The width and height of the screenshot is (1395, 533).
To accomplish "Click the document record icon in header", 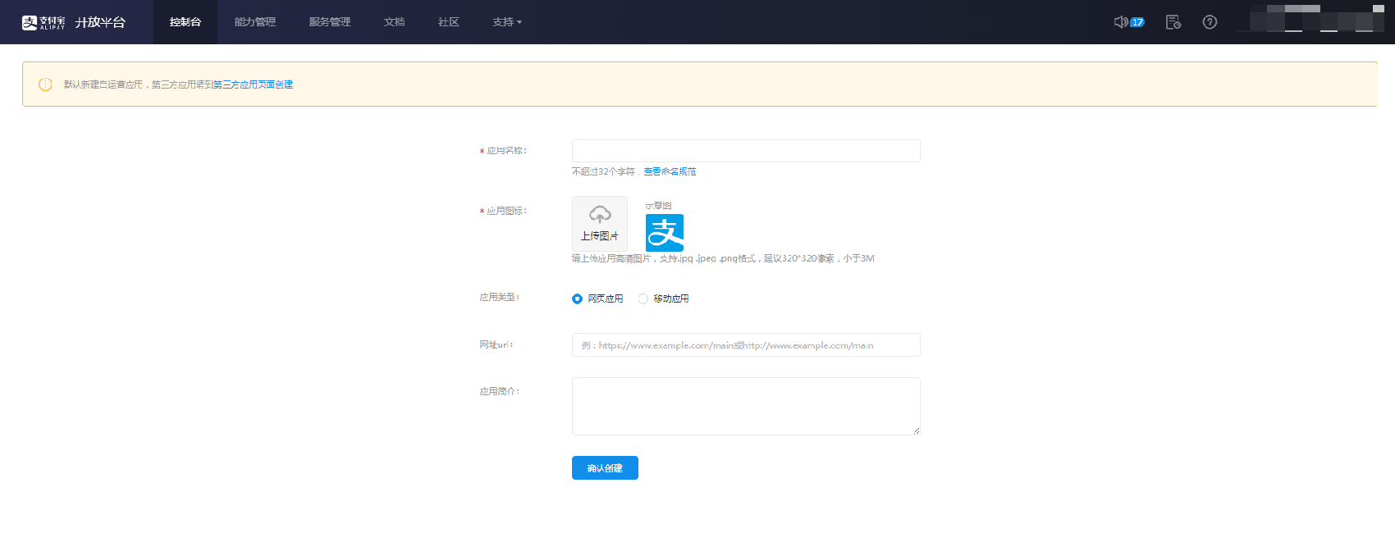I will (1173, 22).
